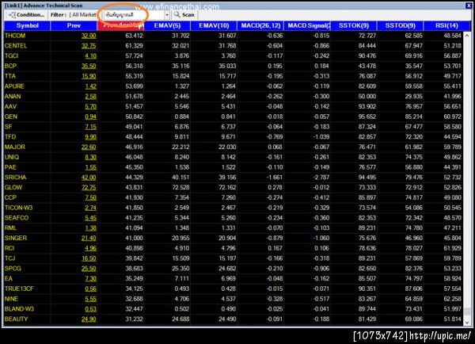
Task: Click scrollbar down arrow
Action: pyautogui.click(x=467, y=323)
